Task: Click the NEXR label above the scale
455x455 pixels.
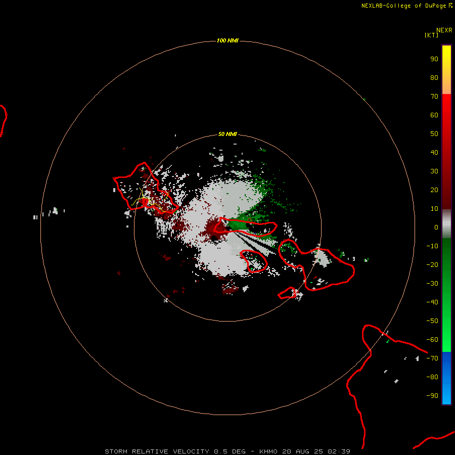Action: (x=444, y=30)
